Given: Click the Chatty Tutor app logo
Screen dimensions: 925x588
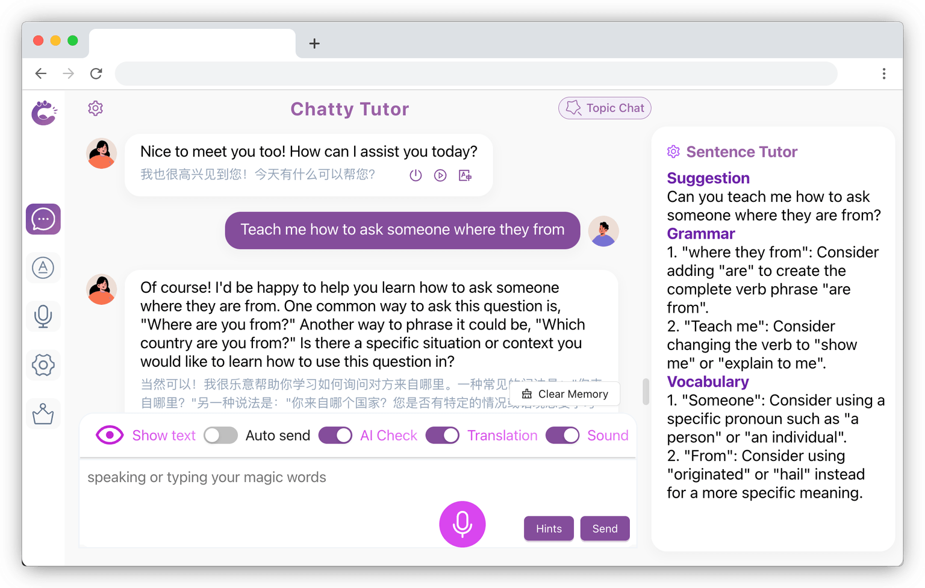Looking at the screenshot, I should (44, 113).
